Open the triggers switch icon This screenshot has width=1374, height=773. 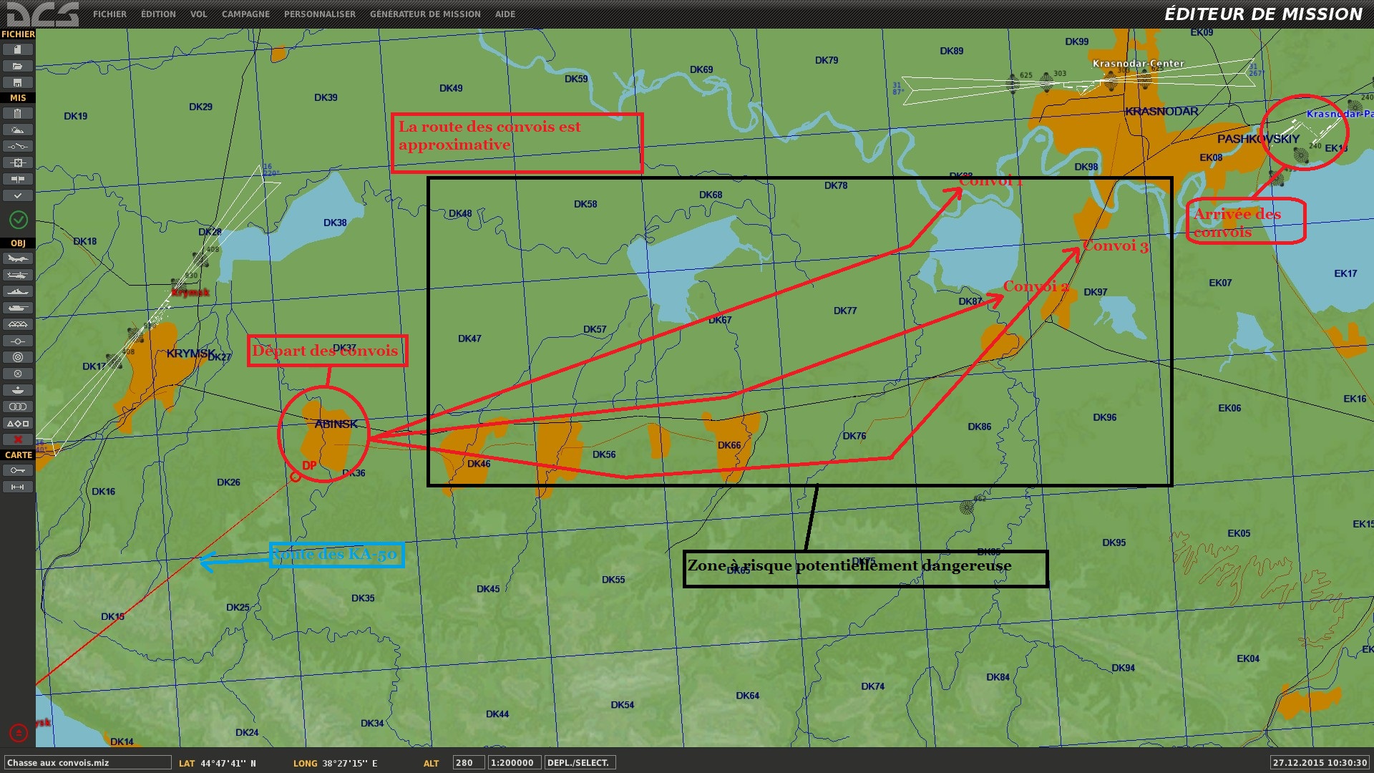(x=18, y=146)
